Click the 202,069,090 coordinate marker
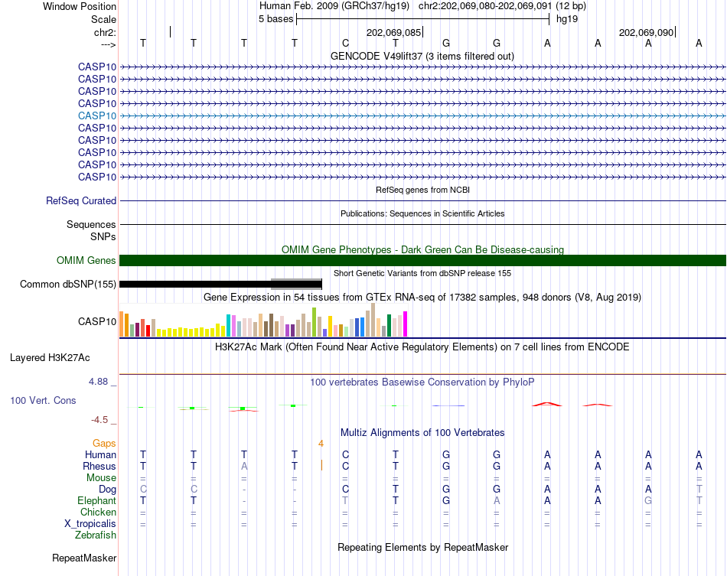 647,32
